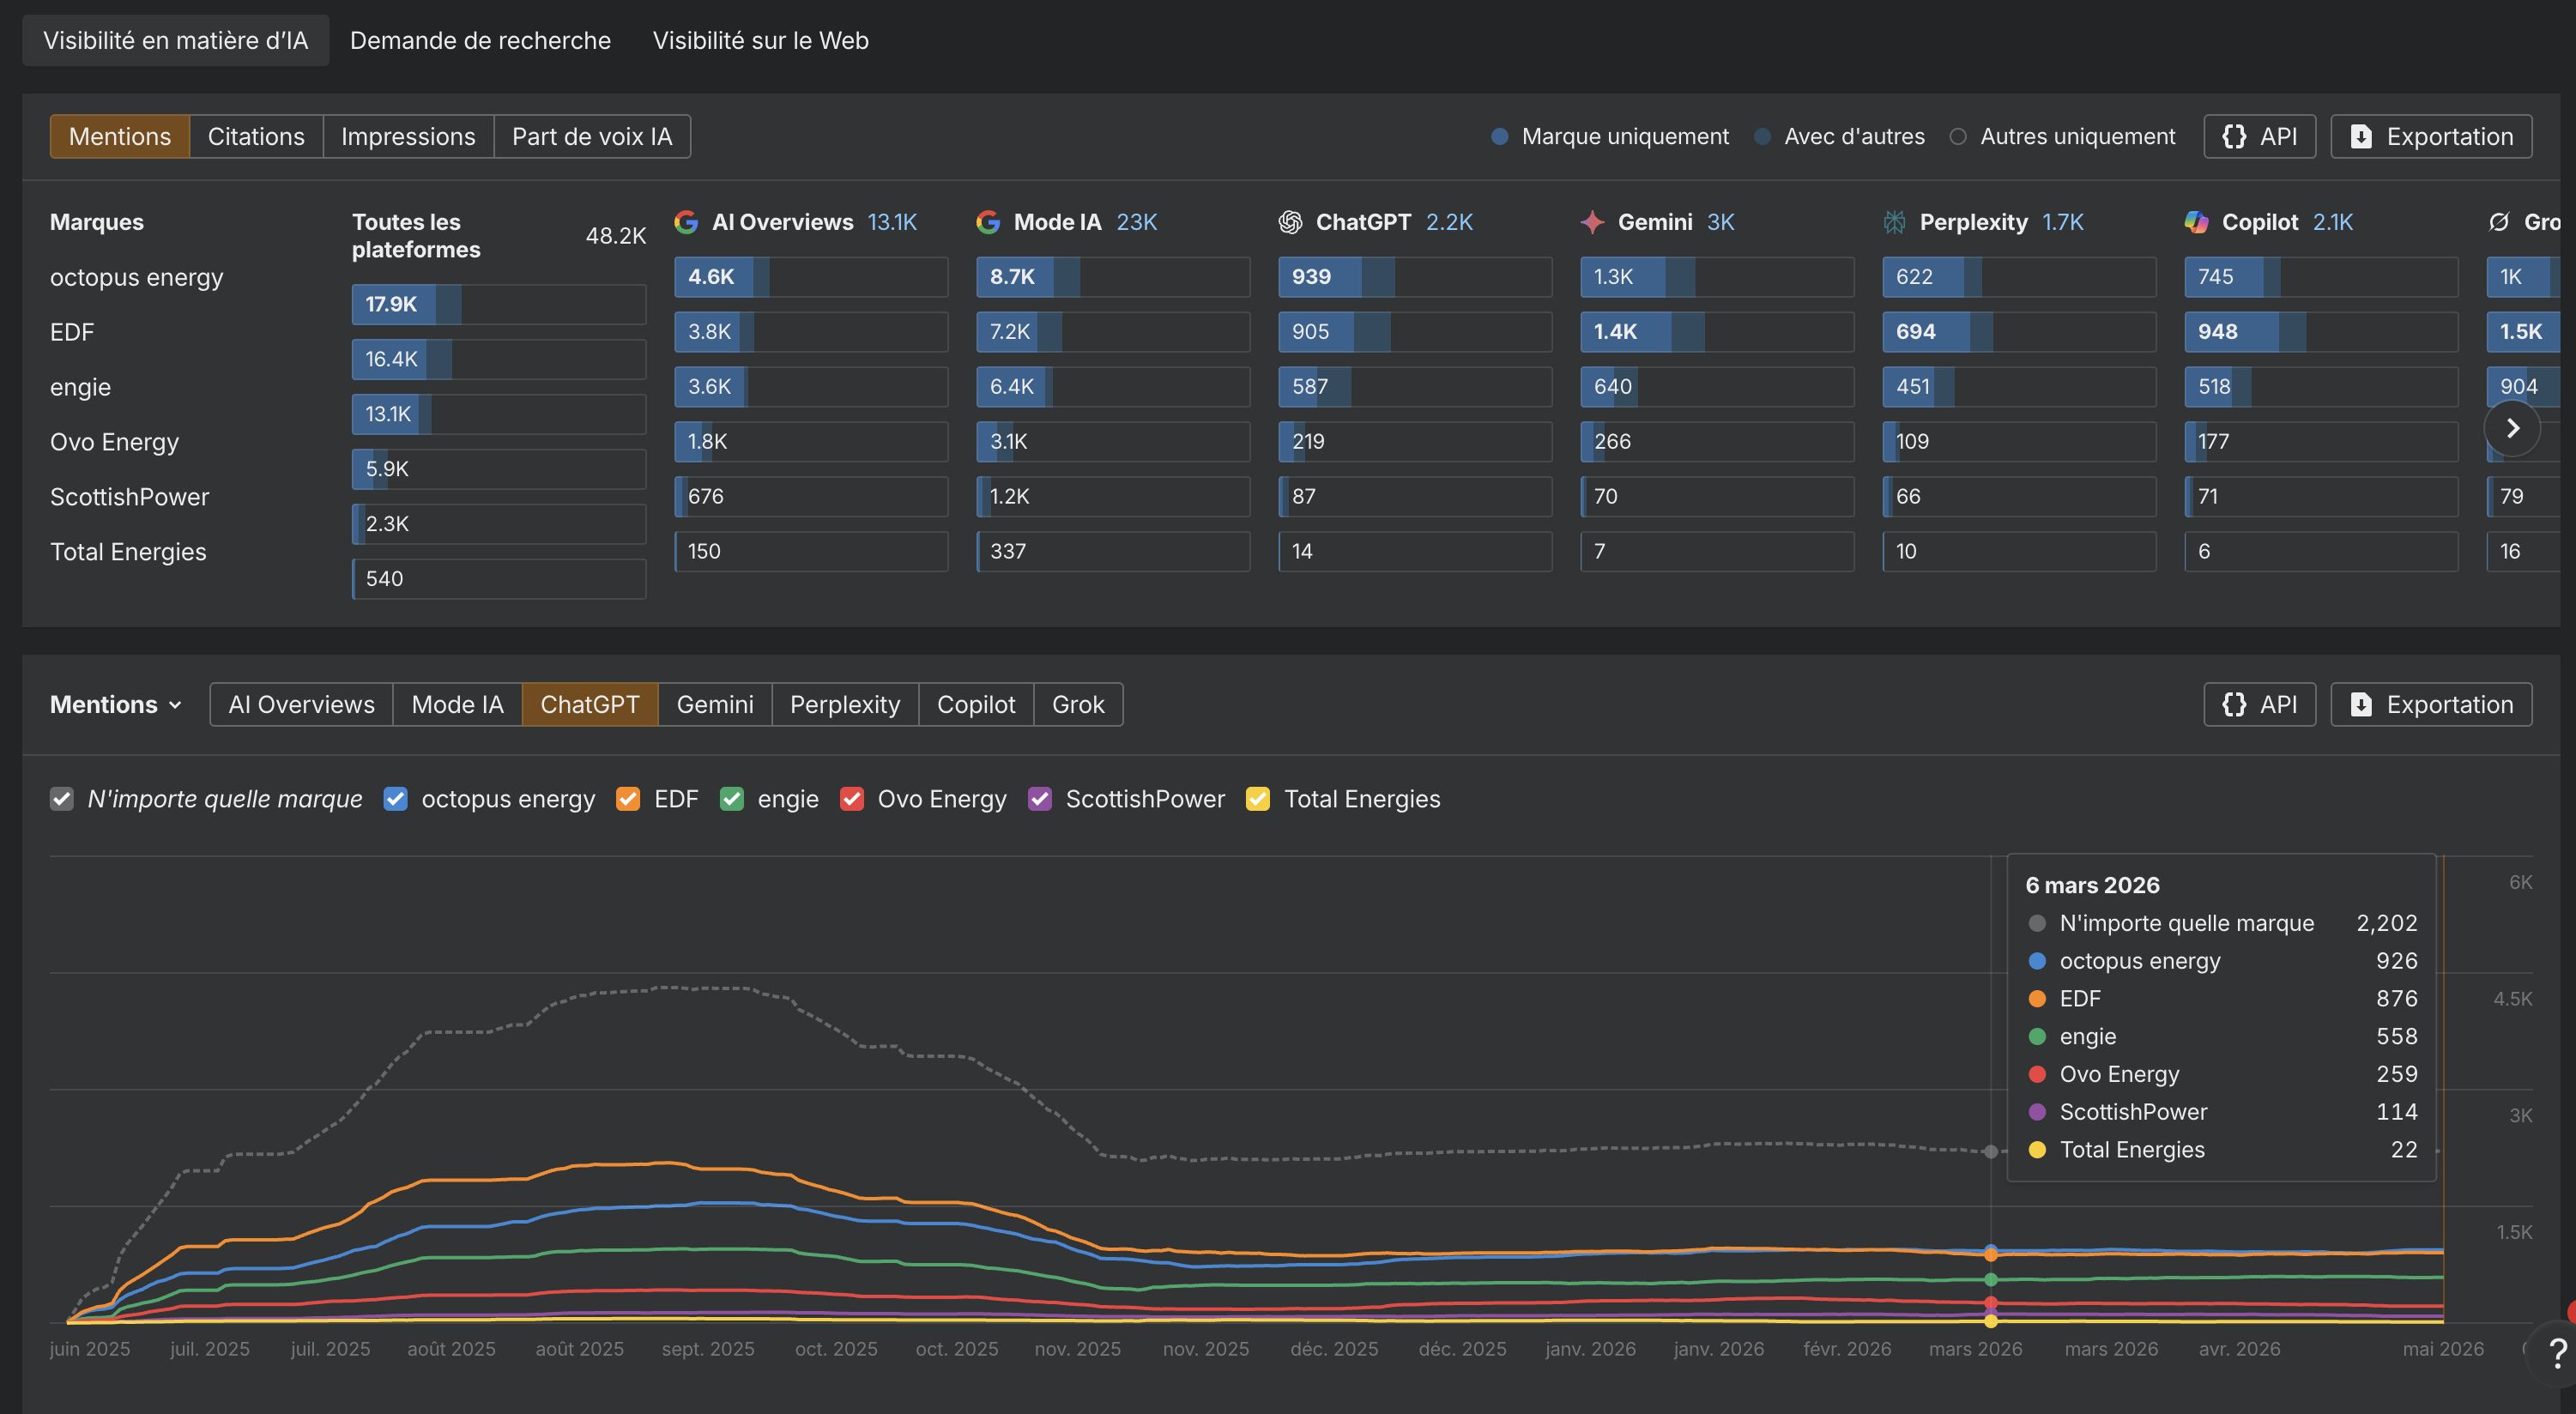
Task: Click the API button in the top panel
Action: click(2259, 137)
